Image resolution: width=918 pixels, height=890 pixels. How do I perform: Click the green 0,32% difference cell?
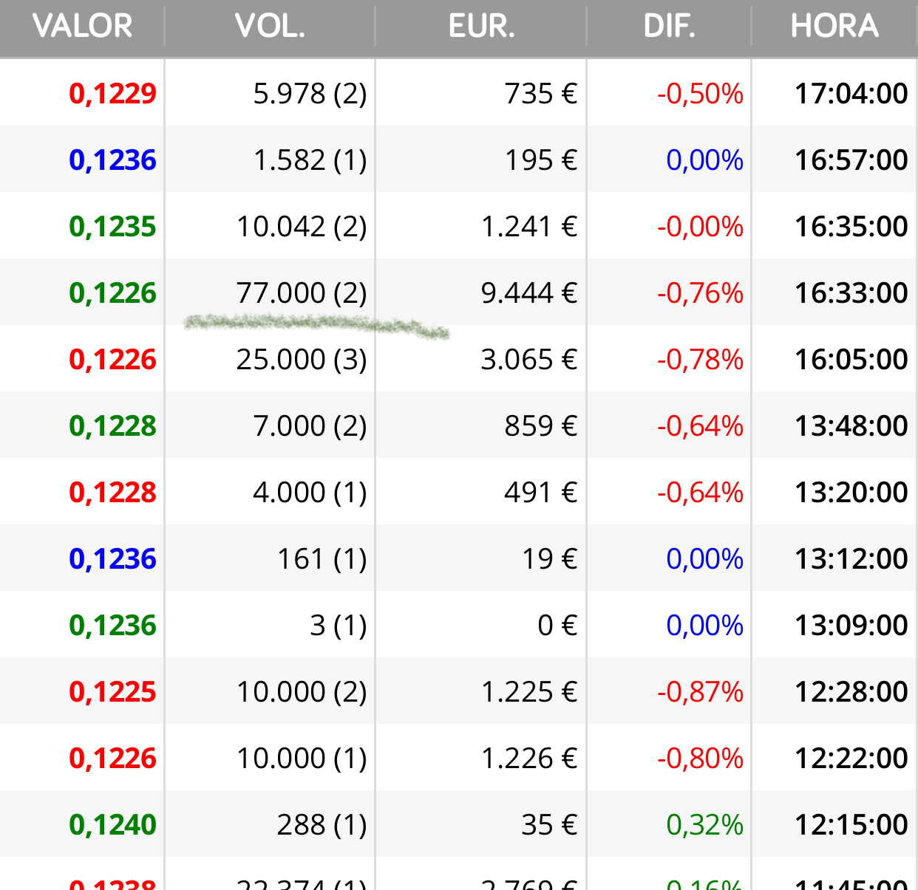click(x=704, y=825)
